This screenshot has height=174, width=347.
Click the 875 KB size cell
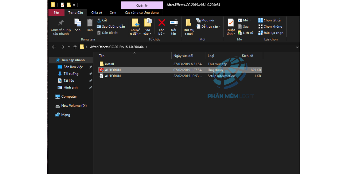[x=256, y=70]
